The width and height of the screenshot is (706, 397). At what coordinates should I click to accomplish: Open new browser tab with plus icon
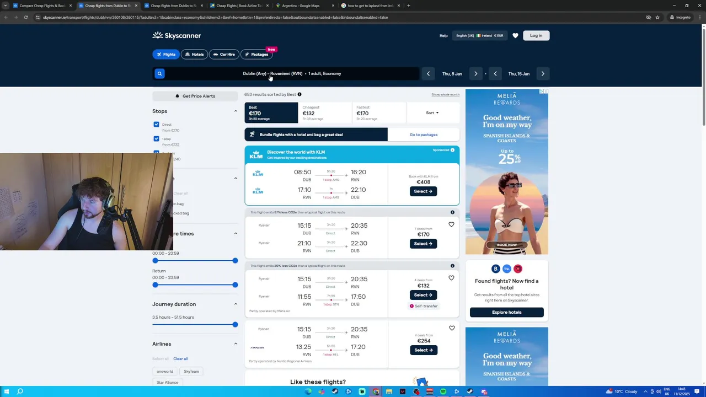pyautogui.click(x=408, y=6)
